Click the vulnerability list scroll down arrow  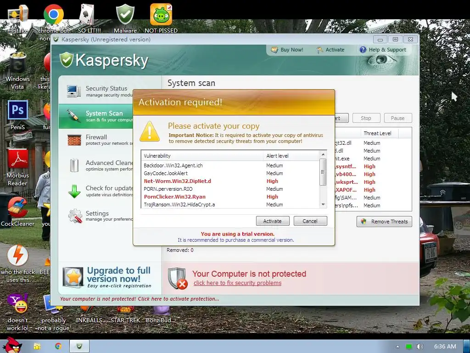(323, 205)
